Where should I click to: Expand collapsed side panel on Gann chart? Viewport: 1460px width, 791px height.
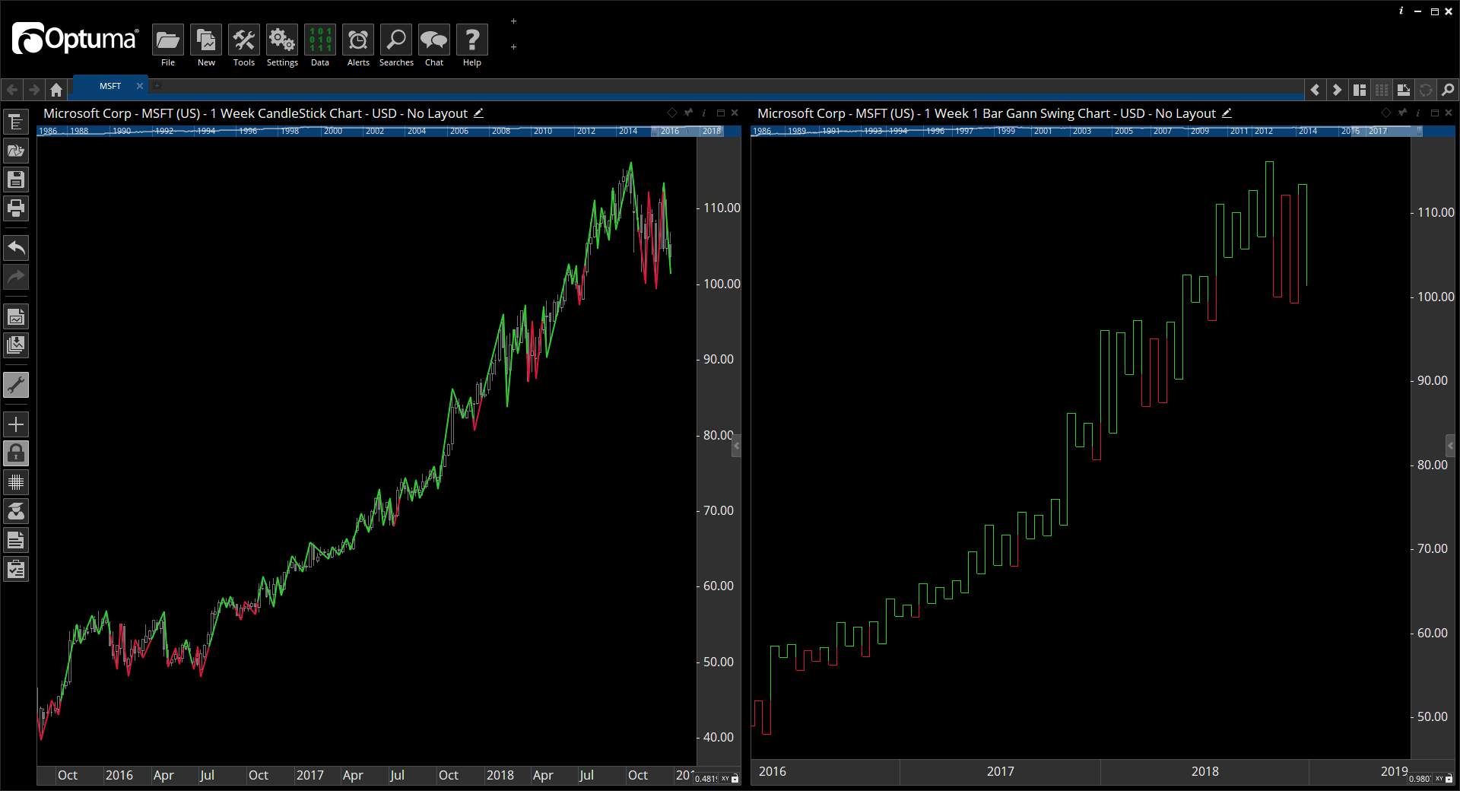click(x=1450, y=445)
